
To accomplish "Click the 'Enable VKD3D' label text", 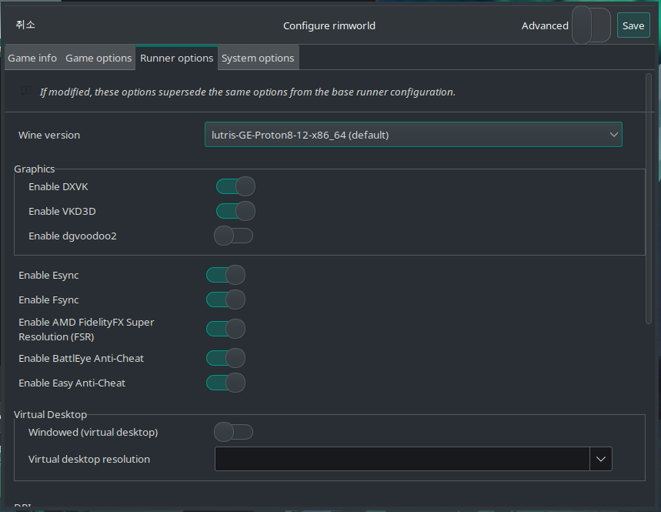I will [x=62, y=211].
